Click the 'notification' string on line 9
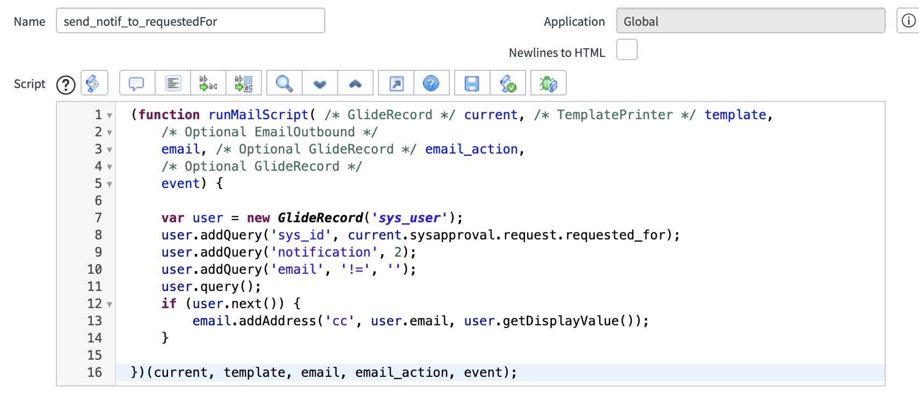The width and height of the screenshot is (919, 394). point(324,252)
